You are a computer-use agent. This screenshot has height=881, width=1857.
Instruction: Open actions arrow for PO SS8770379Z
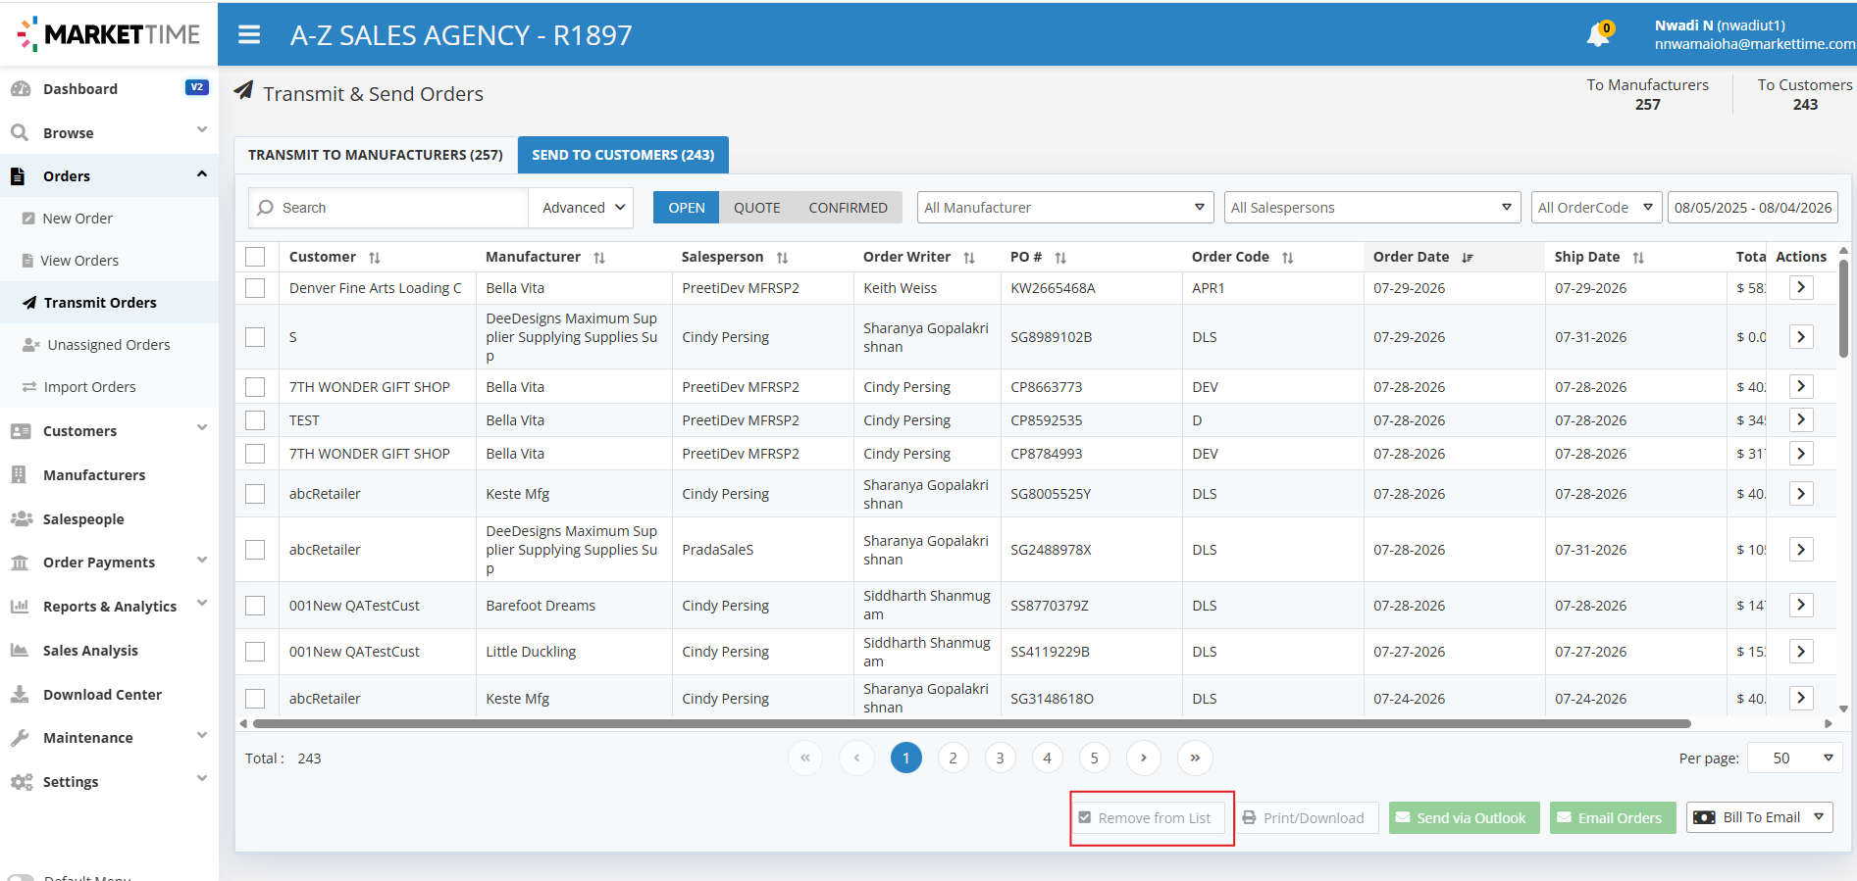[x=1801, y=606]
